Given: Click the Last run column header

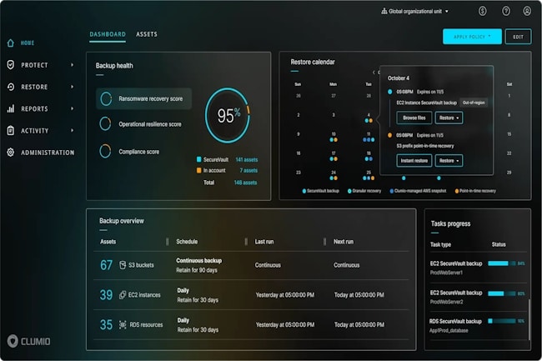Looking at the screenshot, I should 264,242.
